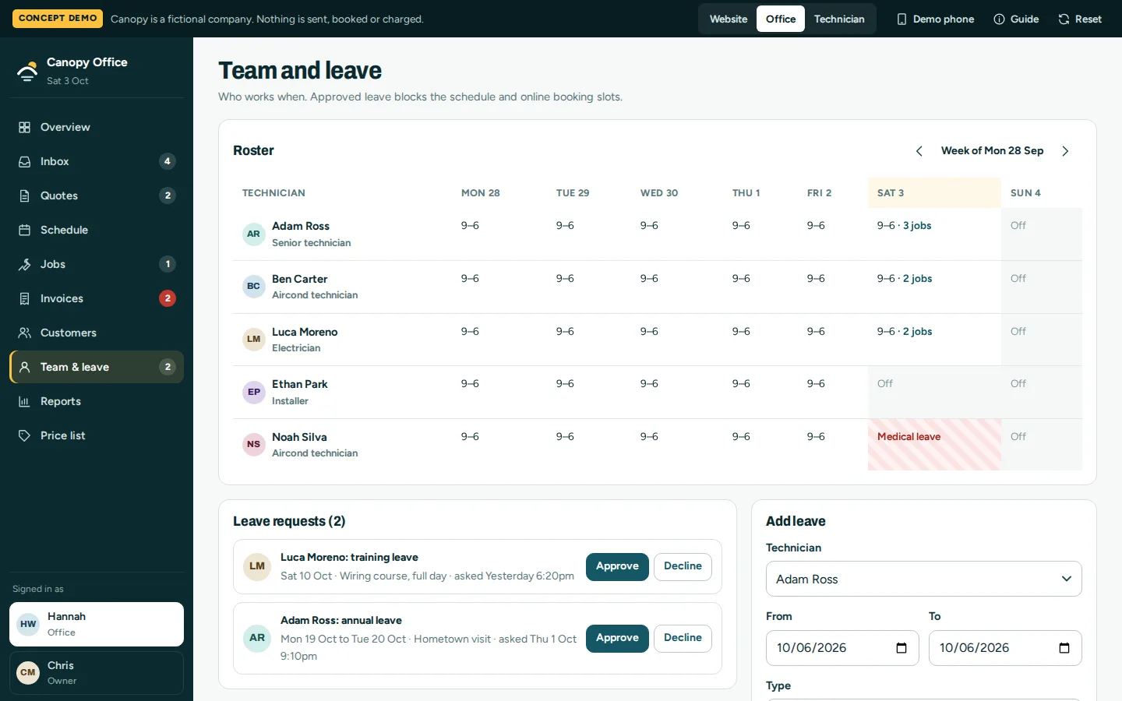Click the Price list tag icon

(x=25, y=435)
